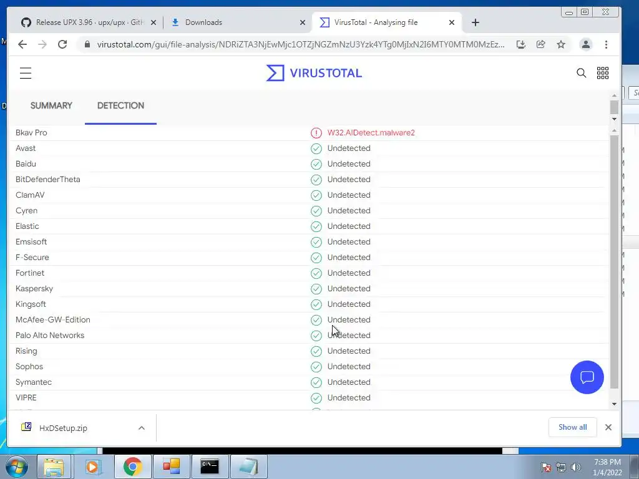This screenshot has width=639, height=479.
Task: Bookmark this page with the star
Action: coord(561,44)
